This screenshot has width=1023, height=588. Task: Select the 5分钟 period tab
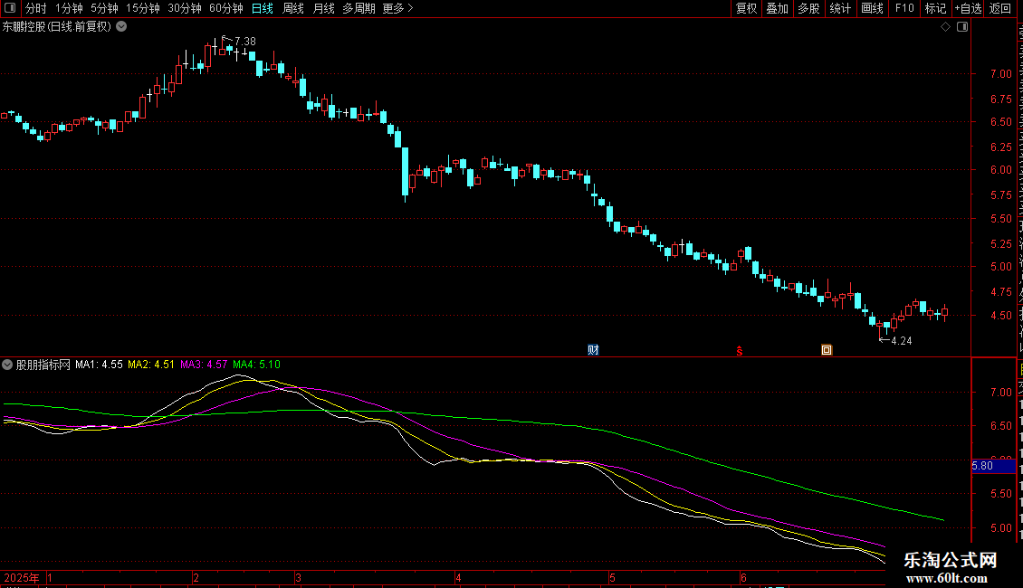(x=104, y=8)
